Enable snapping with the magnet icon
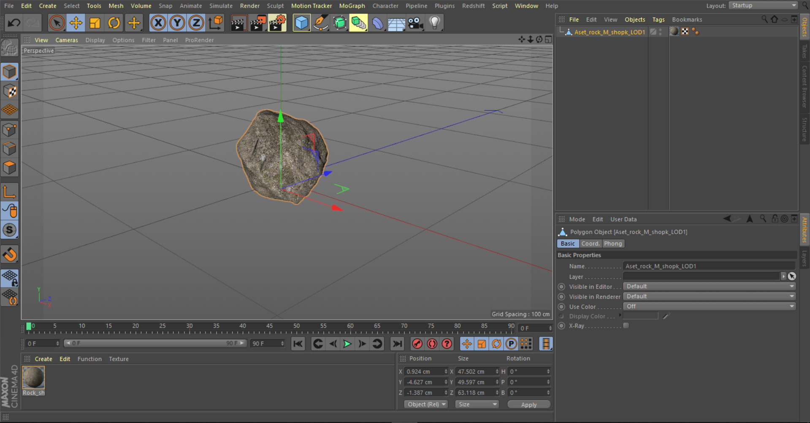Screen dimensions: 810x423 [9, 254]
